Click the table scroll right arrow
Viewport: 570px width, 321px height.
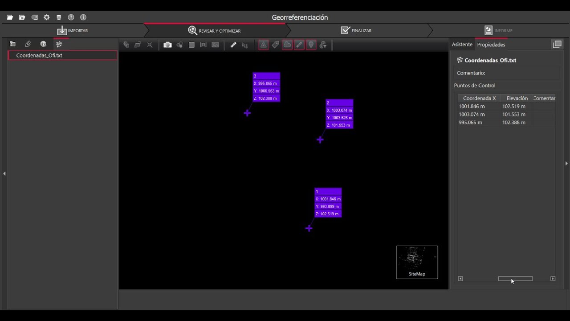click(553, 279)
